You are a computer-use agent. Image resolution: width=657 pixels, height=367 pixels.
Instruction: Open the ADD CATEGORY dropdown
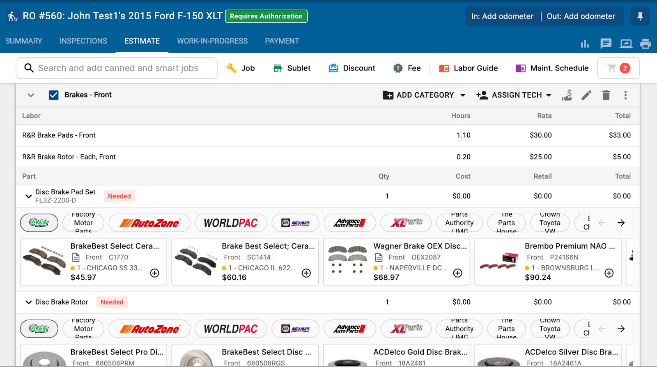424,95
